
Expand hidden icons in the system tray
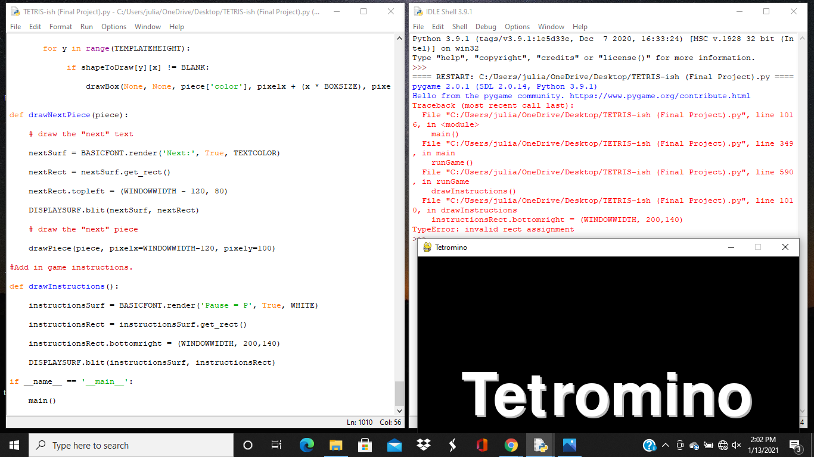click(665, 445)
